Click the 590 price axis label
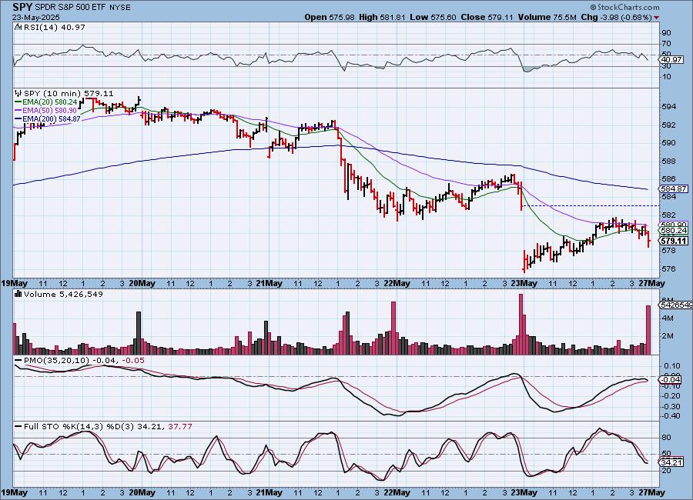Image resolution: width=693 pixels, height=500 pixels. coord(669,143)
